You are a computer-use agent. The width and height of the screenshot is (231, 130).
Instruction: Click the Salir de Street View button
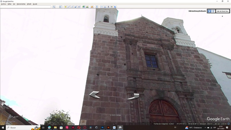coord(222,11)
